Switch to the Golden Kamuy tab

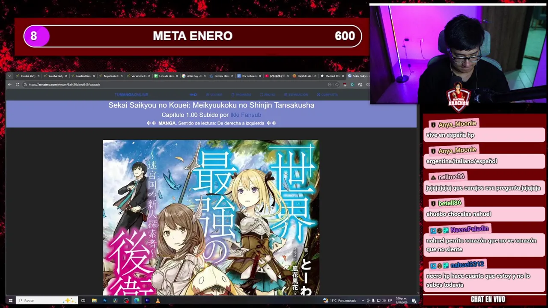(x=83, y=76)
